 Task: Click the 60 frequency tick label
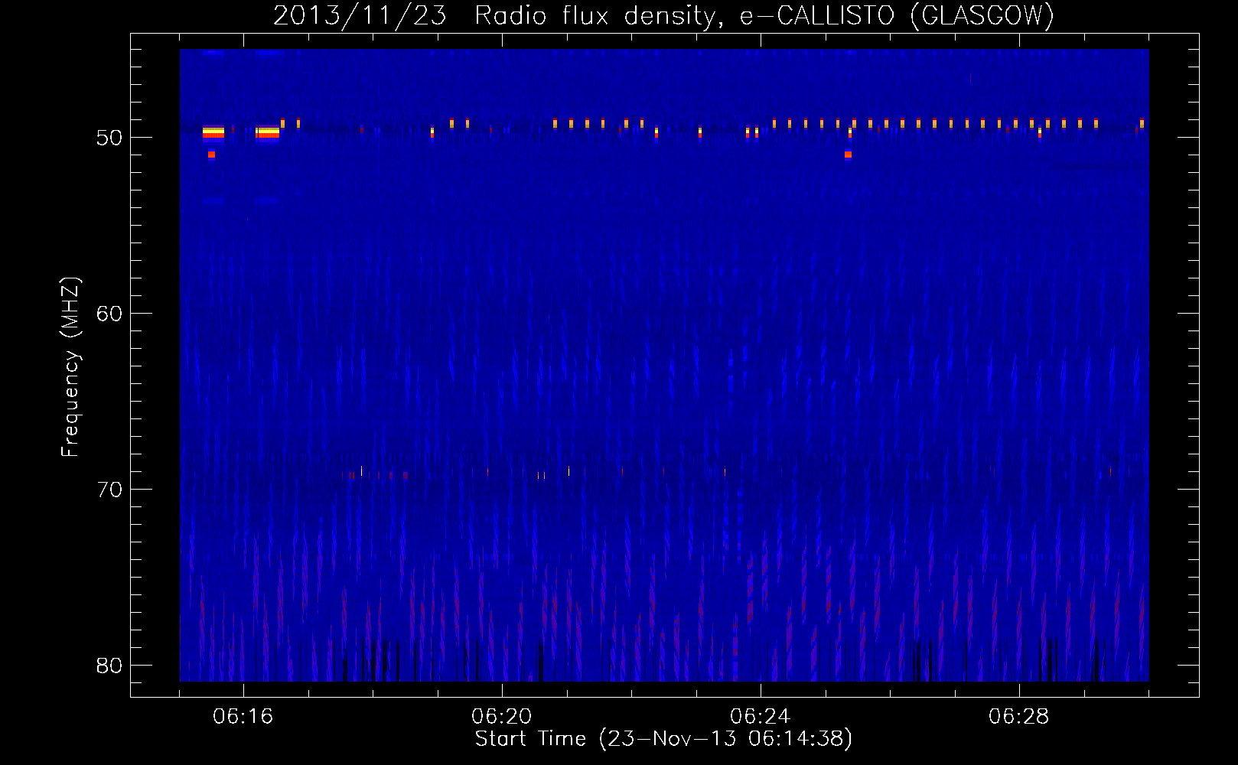(x=109, y=314)
